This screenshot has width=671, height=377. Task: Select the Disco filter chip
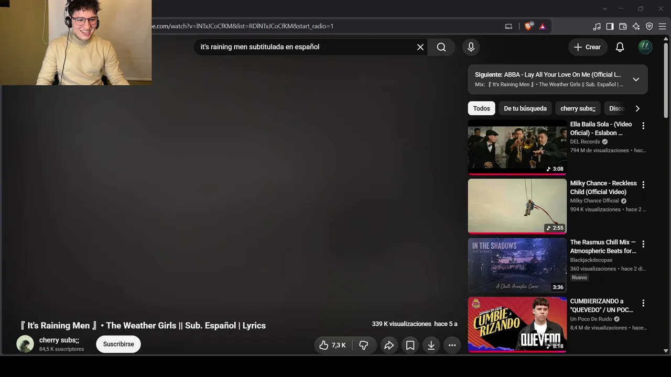tap(617, 108)
